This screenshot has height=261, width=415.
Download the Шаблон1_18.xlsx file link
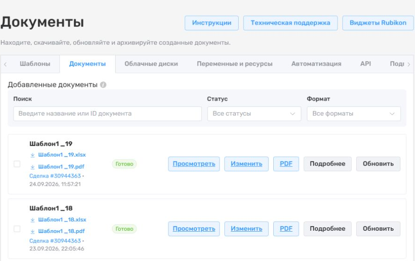pyautogui.click(x=62, y=220)
